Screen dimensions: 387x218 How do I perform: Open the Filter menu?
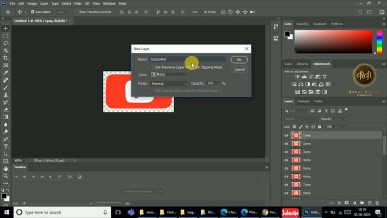78,4
